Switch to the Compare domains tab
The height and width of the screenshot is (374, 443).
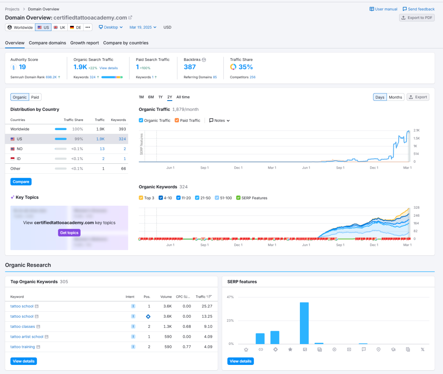[x=47, y=43]
